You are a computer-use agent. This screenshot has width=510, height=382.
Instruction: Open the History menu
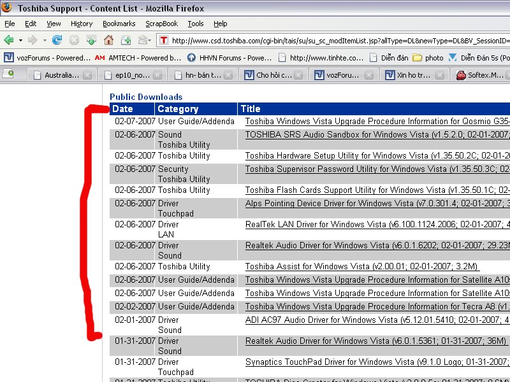pyautogui.click(x=82, y=24)
